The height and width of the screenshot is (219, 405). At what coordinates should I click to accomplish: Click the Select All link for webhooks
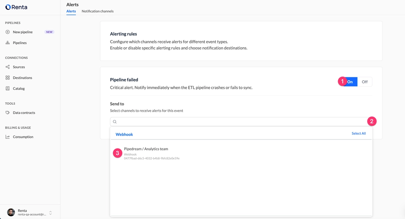[358, 133]
